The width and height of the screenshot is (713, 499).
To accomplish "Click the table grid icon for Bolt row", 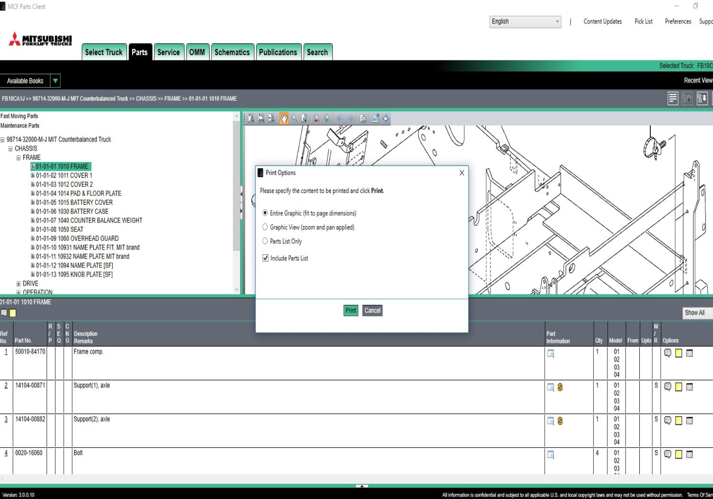I will pos(689,454).
